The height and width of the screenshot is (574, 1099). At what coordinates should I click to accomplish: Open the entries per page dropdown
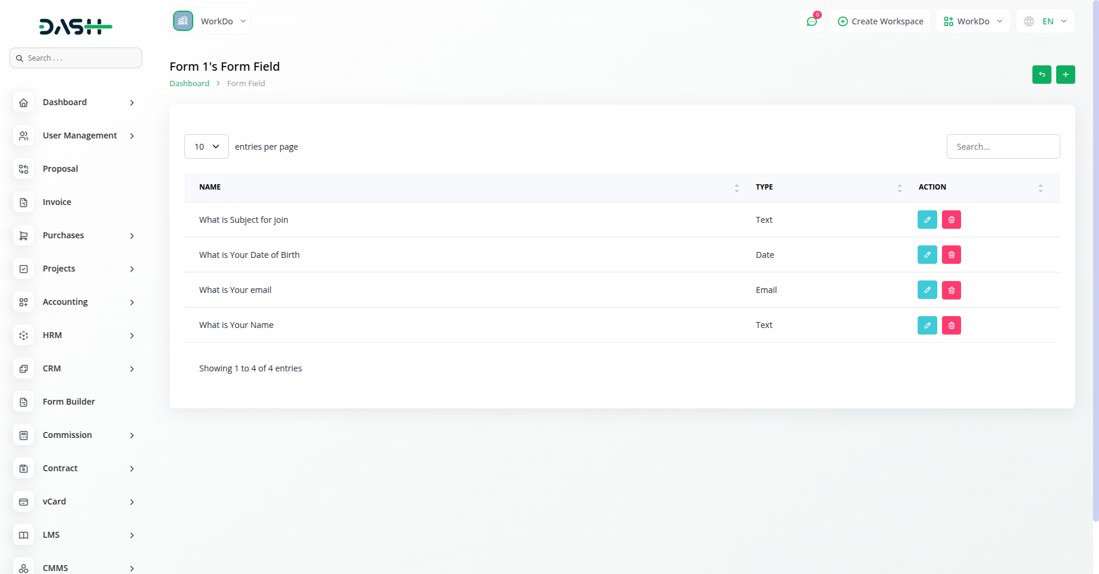click(206, 147)
